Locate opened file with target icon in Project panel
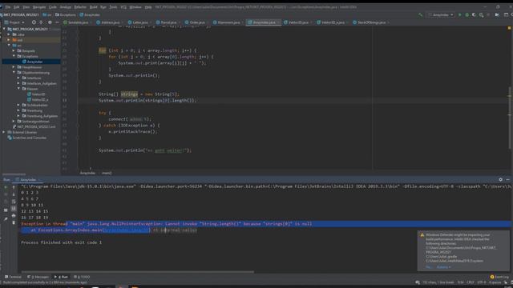This screenshot has height=288, width=513. (34, 22)
